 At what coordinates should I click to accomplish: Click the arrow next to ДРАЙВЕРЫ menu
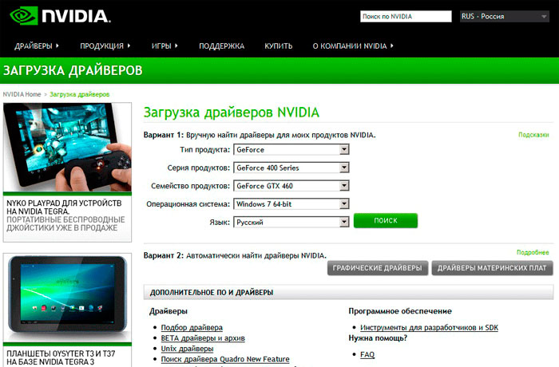(57, 45)
